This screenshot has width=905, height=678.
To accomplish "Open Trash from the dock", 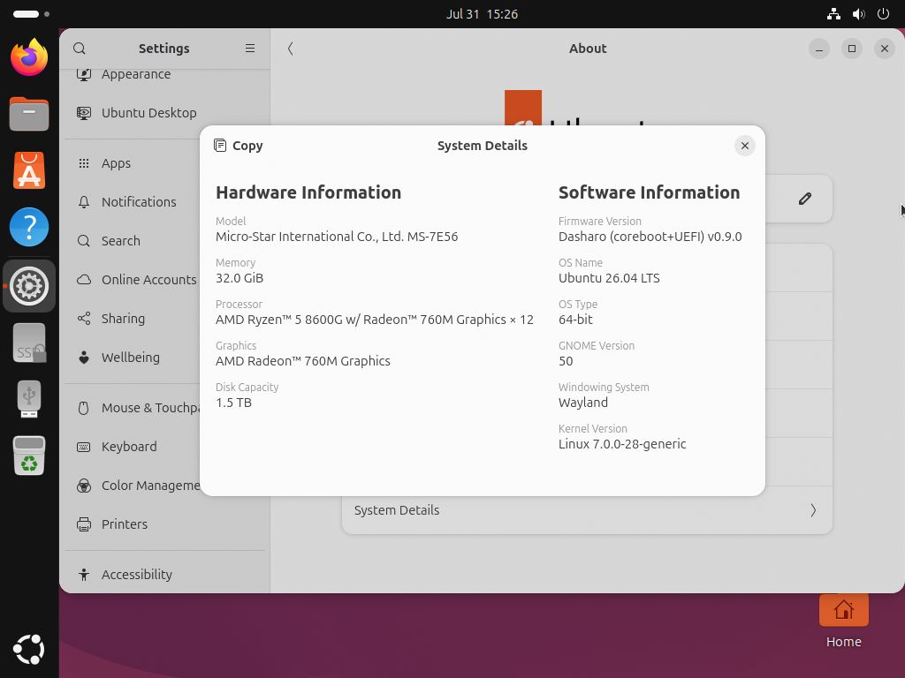I will tap(29, 456).
